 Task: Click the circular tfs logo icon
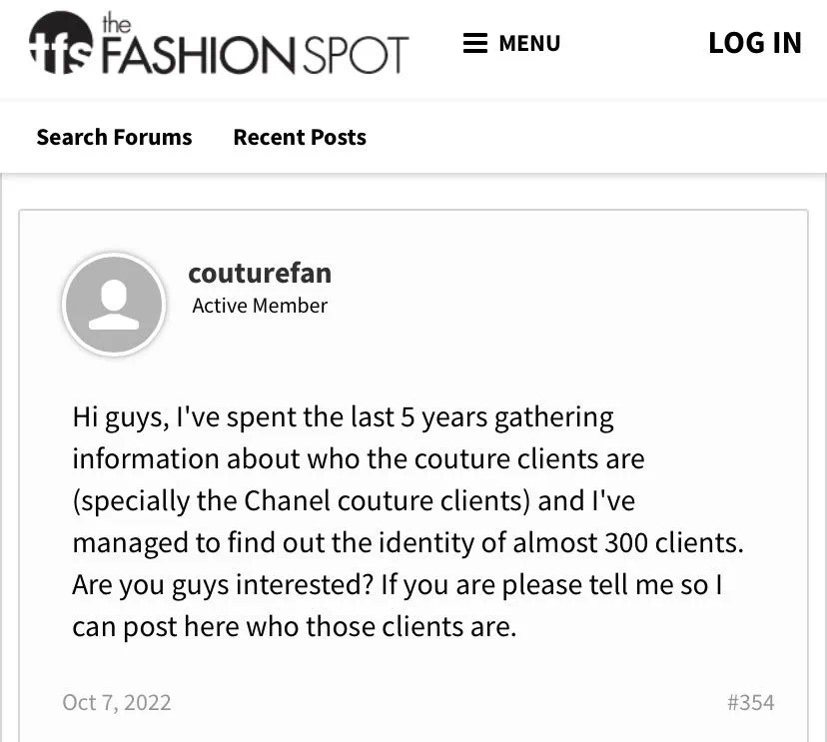(x=61, y=42)
